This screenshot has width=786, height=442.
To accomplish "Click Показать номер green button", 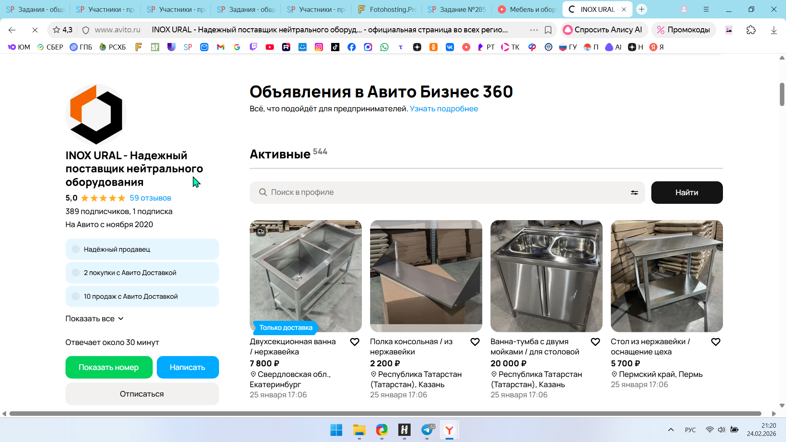I will (108, 367).
